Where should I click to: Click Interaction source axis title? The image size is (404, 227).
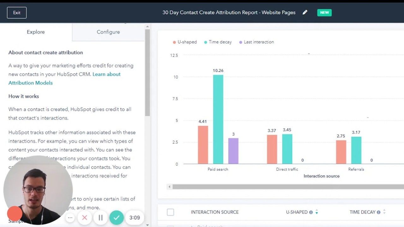point(322,176)
